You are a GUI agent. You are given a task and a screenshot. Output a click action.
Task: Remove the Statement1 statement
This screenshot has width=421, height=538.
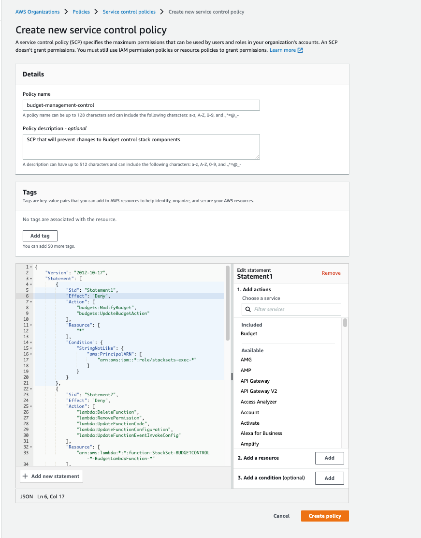331,273
